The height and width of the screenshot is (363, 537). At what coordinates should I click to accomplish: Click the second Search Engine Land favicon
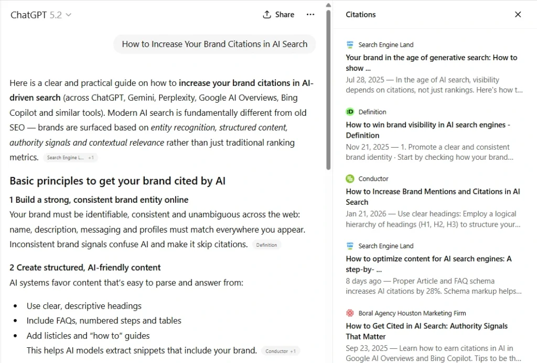point(350,246)
